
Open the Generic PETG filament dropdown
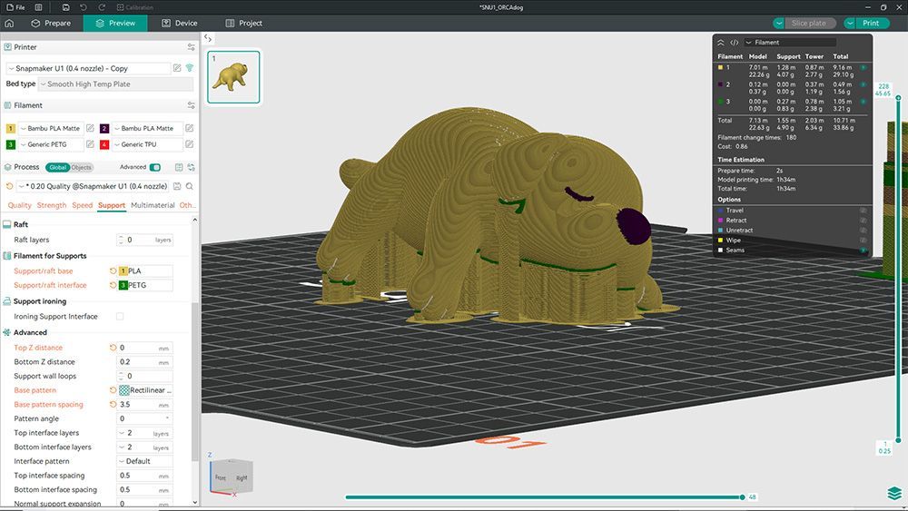pos(51,144)
